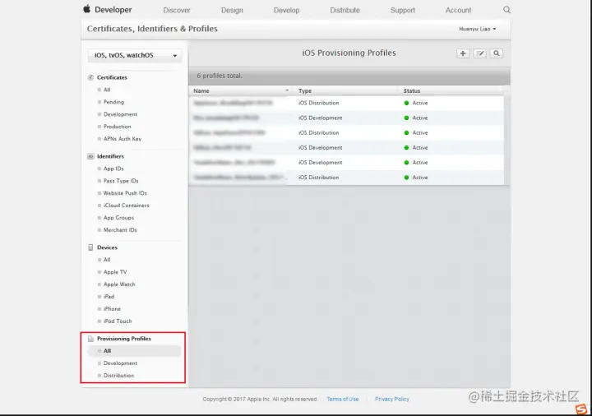Open the iOS, tvOS, watchOS platform dropdown
The width and height of the screenshot is (592, 416).
pos(135,55)
